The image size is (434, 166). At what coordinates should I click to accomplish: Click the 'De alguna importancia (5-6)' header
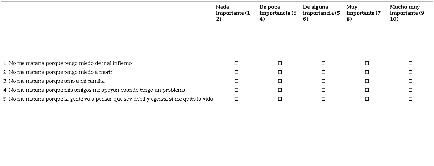tap(322, 13)
